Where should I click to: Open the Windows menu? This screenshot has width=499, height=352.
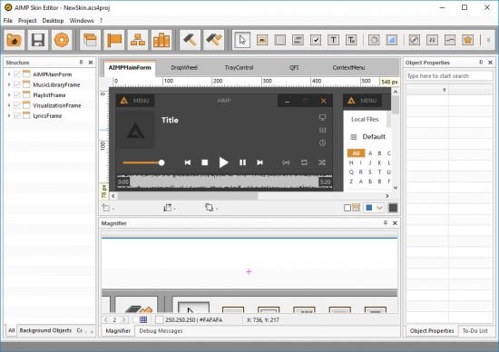click(82, 21)
